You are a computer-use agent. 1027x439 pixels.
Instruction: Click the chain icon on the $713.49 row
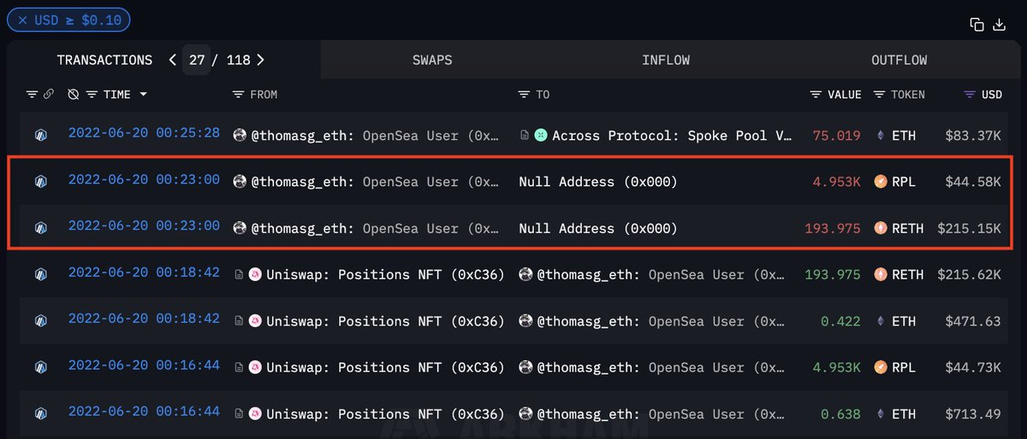click(x=39, y=413)
